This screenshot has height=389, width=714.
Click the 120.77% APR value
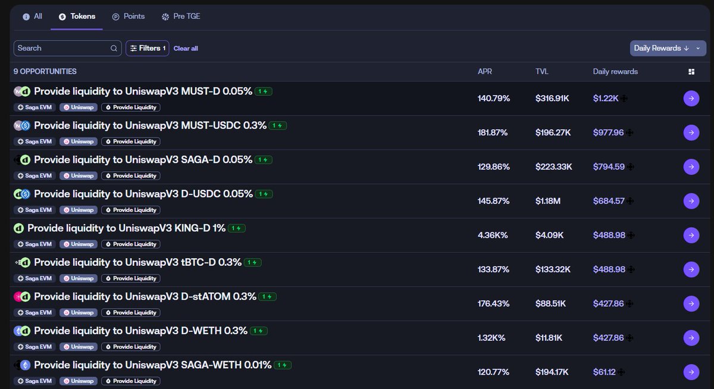pyautogui.click(x=494, y=372)
